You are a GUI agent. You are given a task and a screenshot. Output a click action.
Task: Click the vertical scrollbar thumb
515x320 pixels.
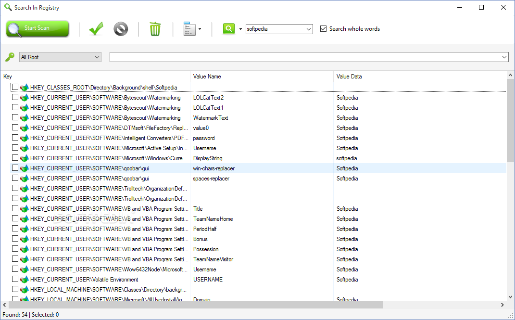click(510, 121)
